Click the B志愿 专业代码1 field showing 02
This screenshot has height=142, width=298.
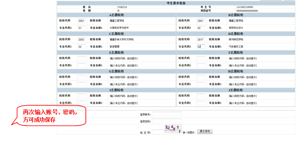tap(201, 28)
